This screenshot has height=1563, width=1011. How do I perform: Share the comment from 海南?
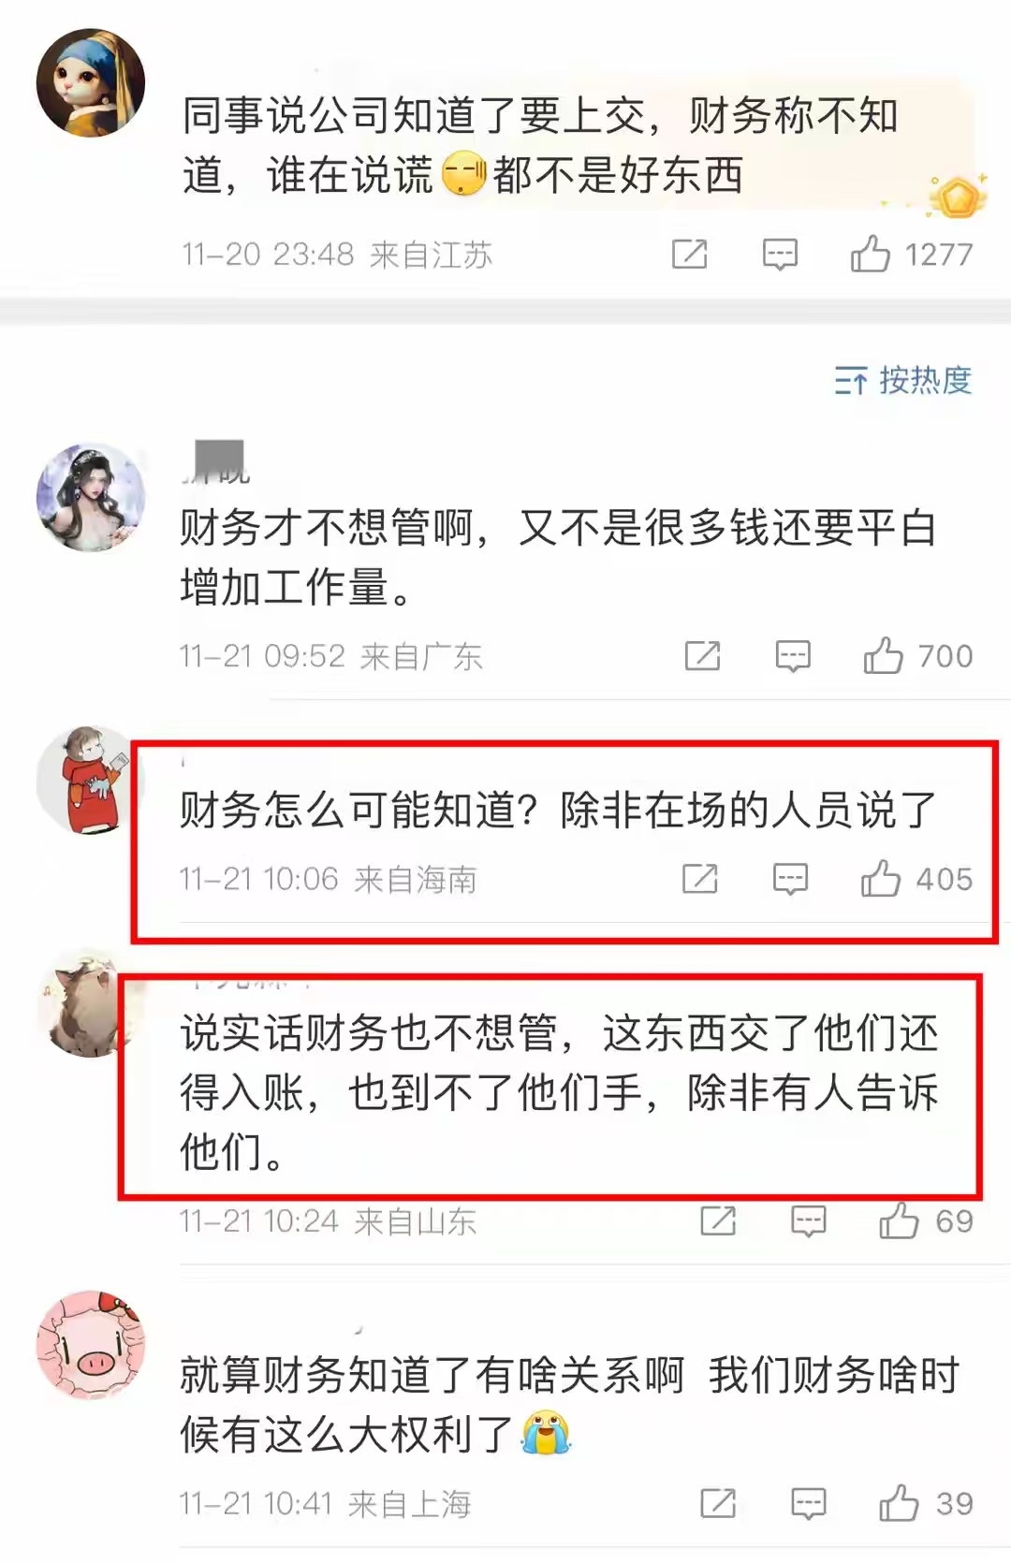point(699,879)
